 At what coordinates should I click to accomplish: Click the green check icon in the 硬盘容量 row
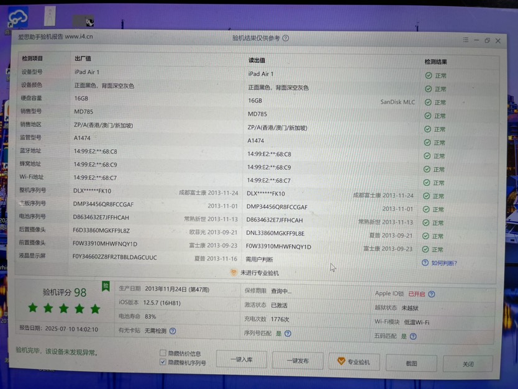click(x=428, y=103)
